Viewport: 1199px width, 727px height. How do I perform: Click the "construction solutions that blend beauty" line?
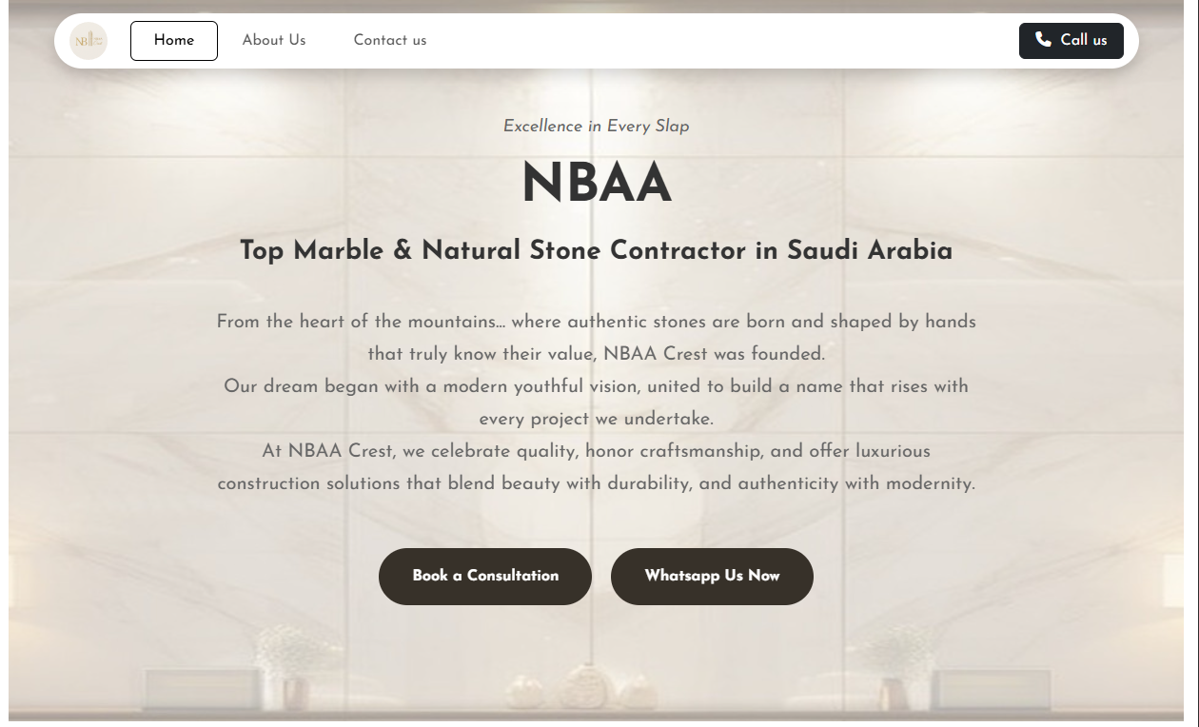tap(597, 483)
